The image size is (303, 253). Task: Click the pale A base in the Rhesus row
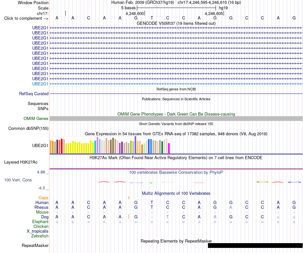(231, 207)
